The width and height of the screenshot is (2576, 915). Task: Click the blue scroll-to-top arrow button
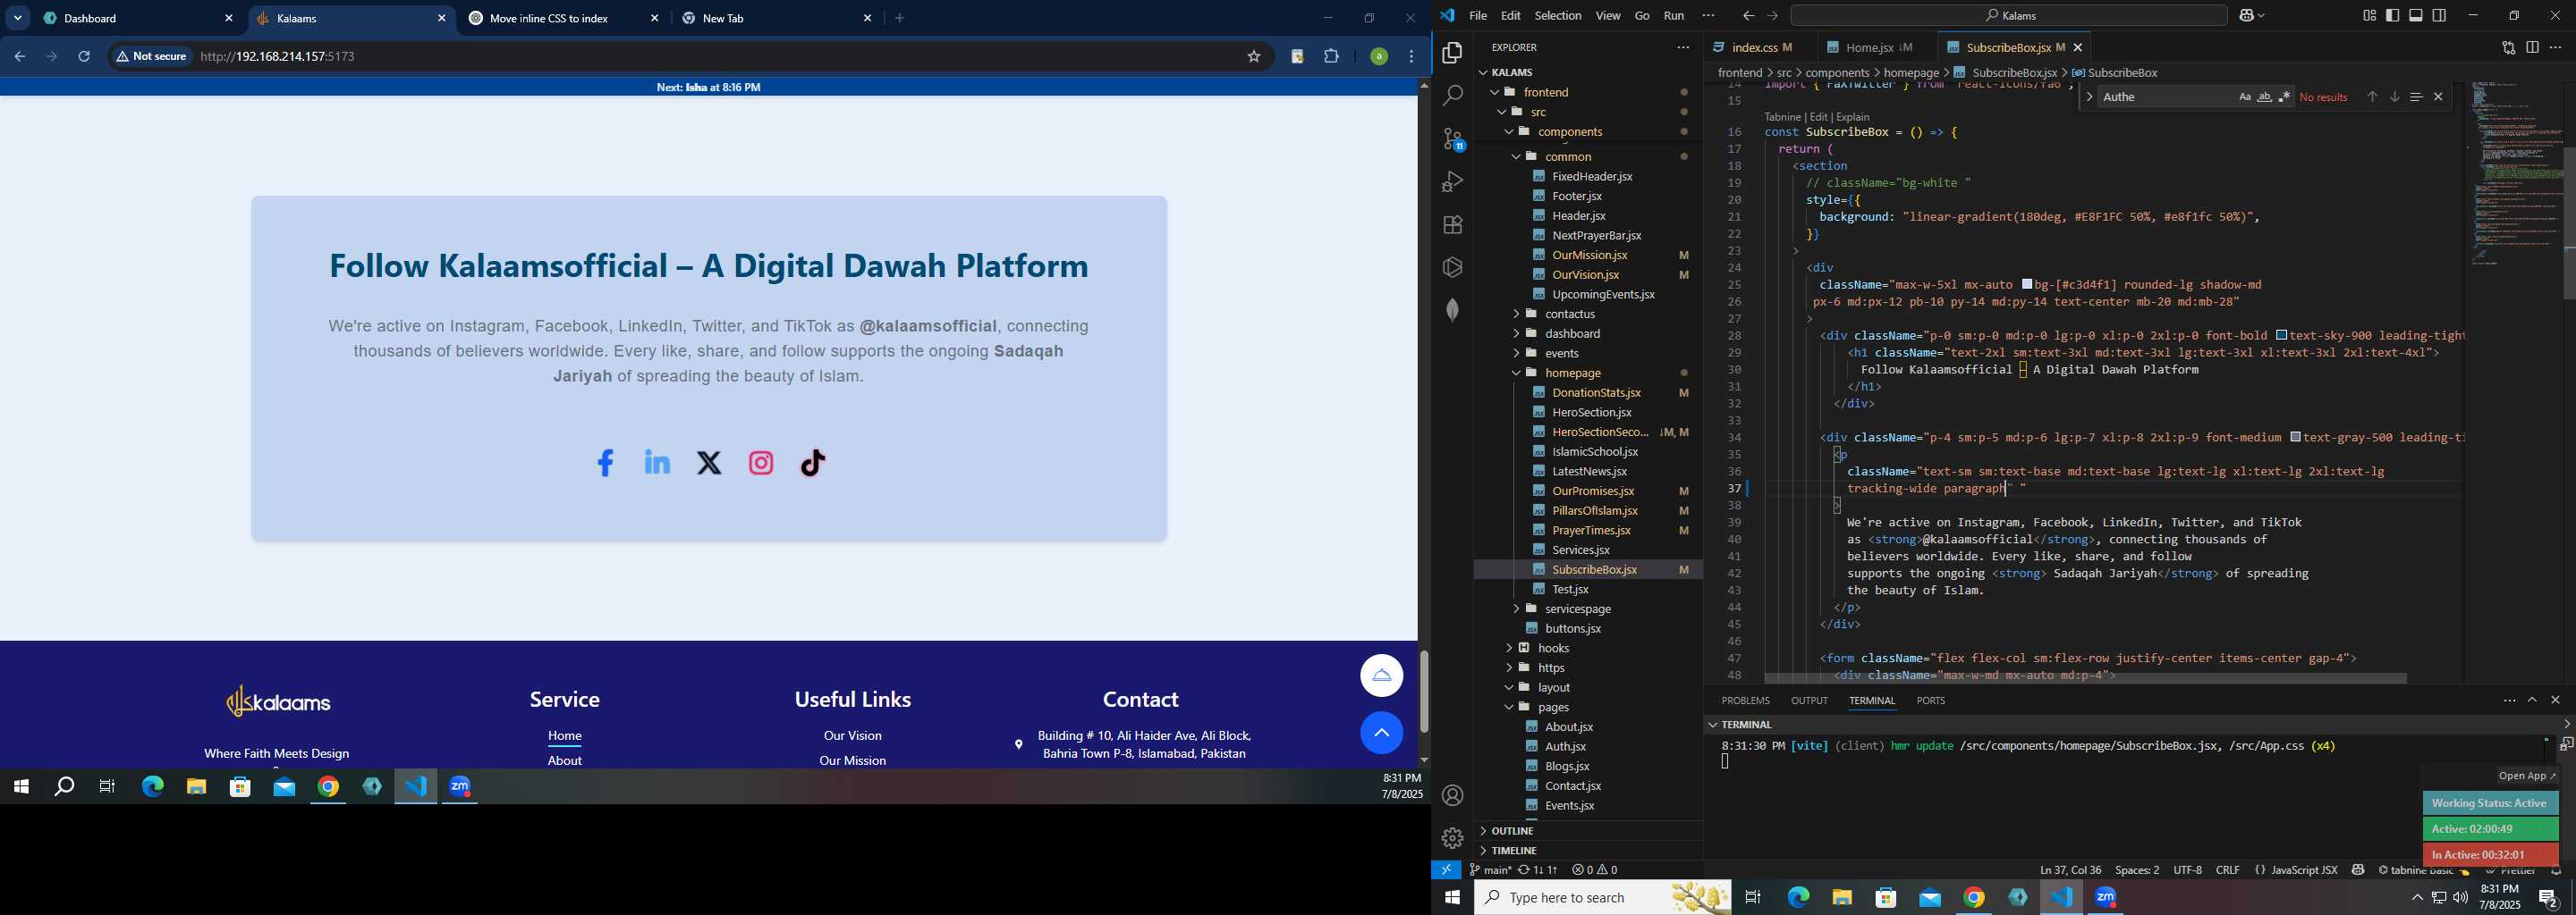1381,734
